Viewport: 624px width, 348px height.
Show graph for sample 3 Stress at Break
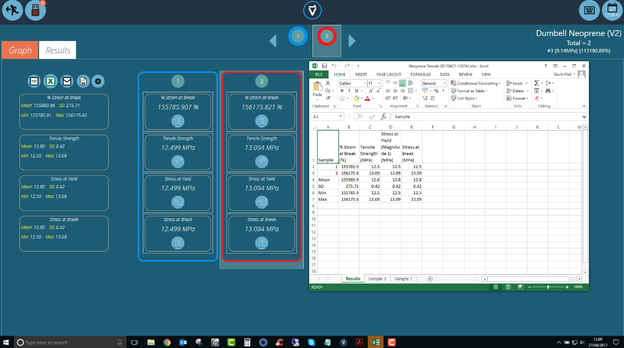pos(262,242)
